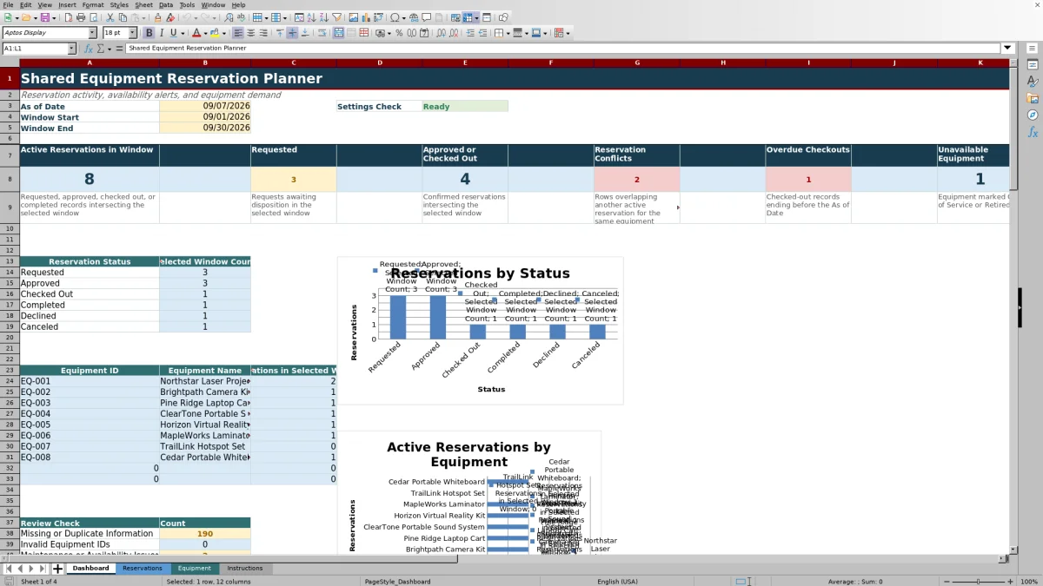Click the Increase Indent icon

470,33
